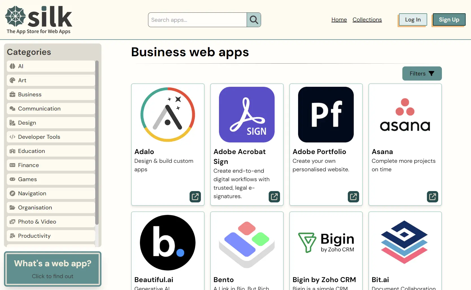Click the Developer Tools code icon
The image size is (471, 290).
pos(12,137)
